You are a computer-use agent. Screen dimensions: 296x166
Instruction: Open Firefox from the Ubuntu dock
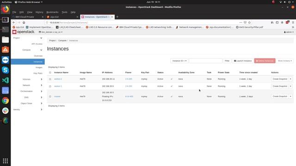5,9
